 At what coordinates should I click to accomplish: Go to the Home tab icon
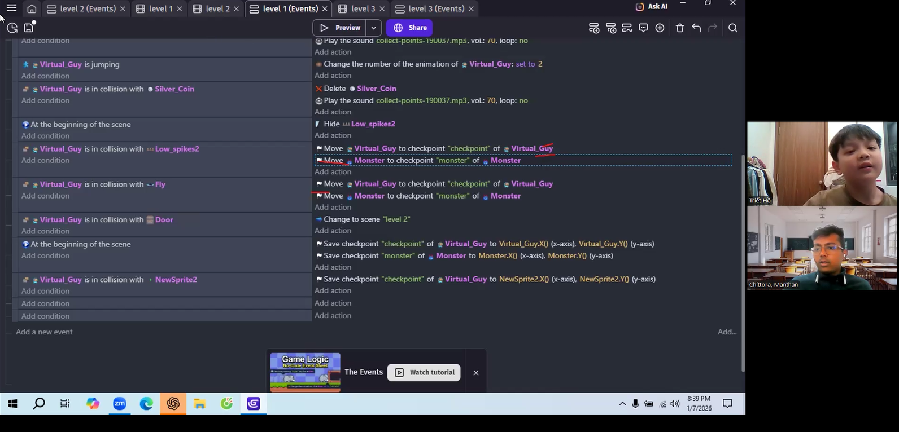pos(32,9)
